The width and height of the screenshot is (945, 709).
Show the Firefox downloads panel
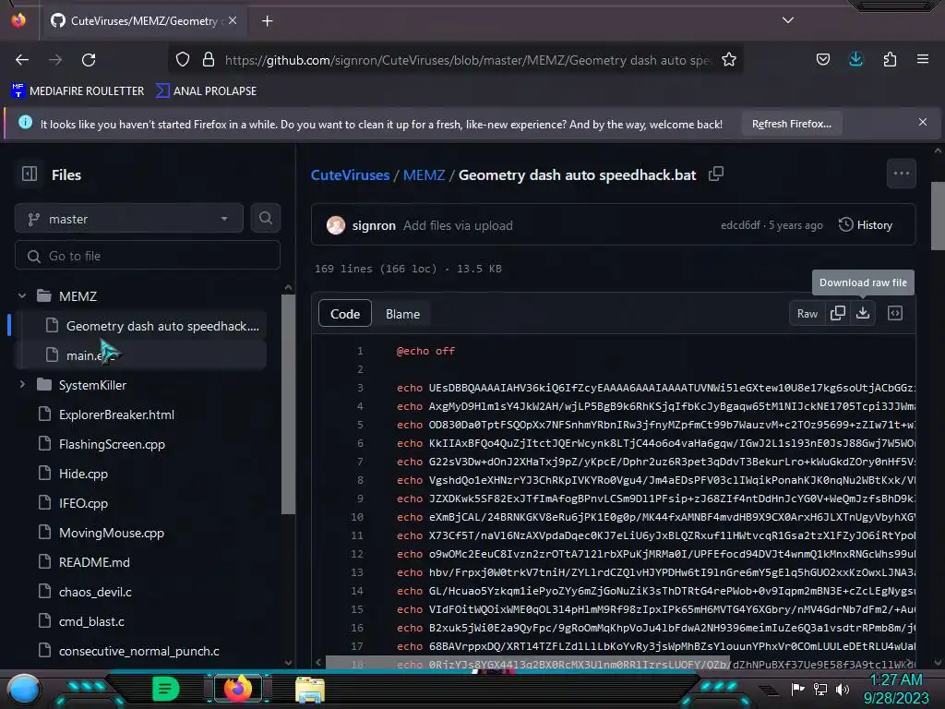click(855, 59)
